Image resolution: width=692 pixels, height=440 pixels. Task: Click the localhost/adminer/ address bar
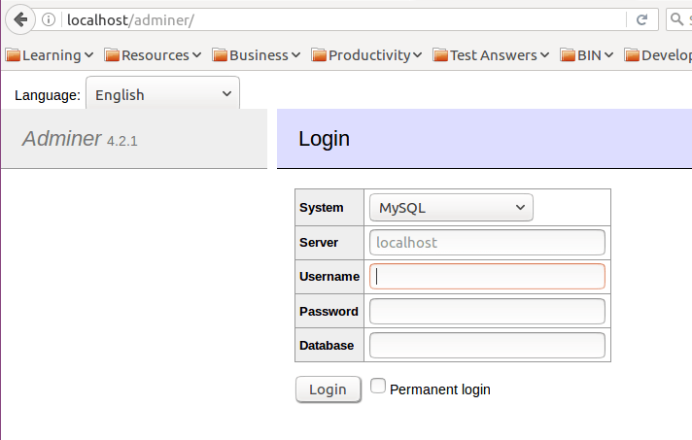tap(344, 20)
